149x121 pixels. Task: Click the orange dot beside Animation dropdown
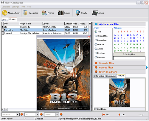22,114
